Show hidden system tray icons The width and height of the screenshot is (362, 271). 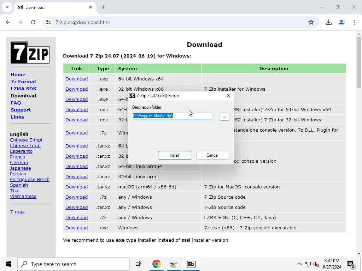pos(299,264)
